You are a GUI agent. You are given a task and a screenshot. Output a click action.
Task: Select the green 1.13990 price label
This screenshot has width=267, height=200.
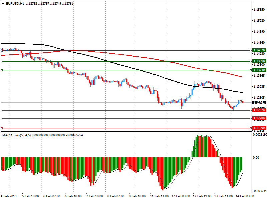coord(259,61)
